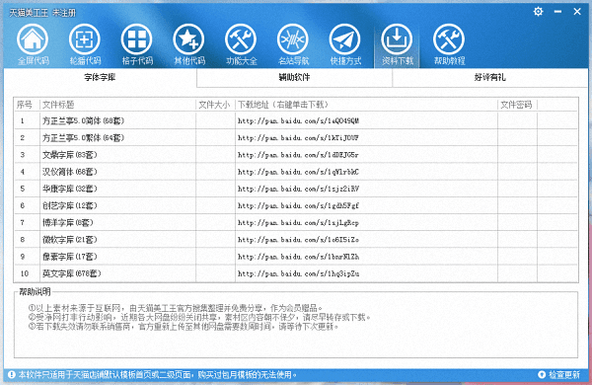The width and height of the screenshot is (592, 385).
Task: Click the download URL for 博洋字库
Action: click(x=298, y=223)
